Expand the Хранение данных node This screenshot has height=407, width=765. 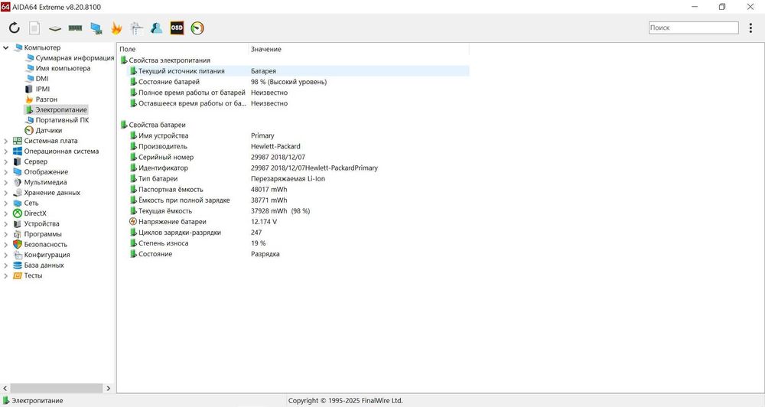pos(6,193)
